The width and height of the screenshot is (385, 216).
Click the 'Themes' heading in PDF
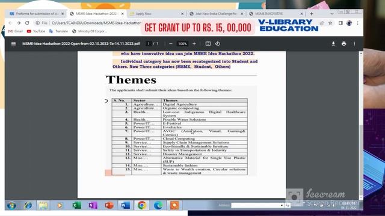131,80
